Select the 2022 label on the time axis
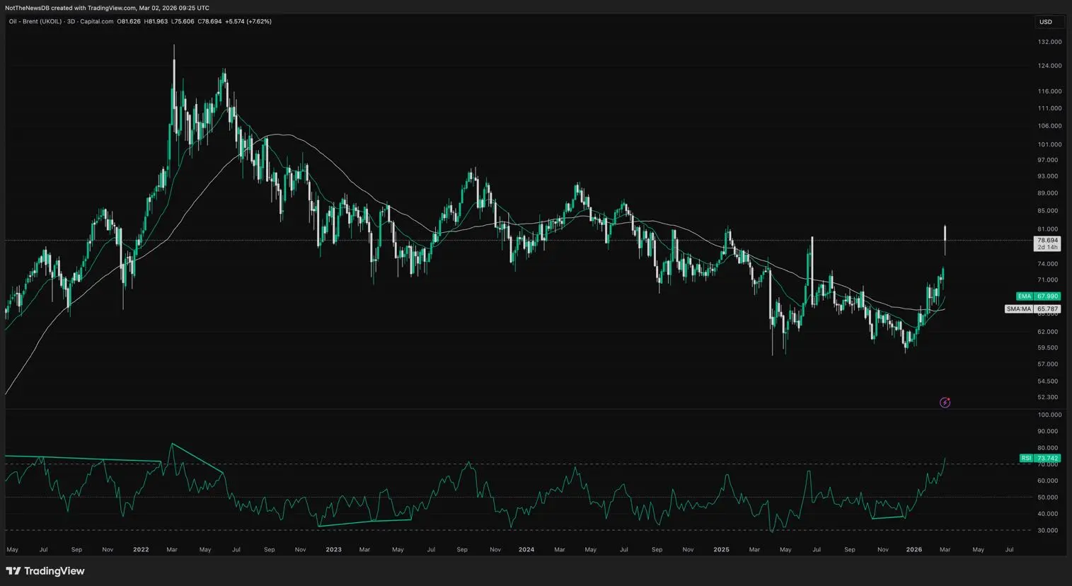This screenshot has width=1072, height=586. click(x=141, y=549)
